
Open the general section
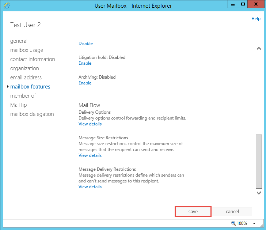coord(19,41)
